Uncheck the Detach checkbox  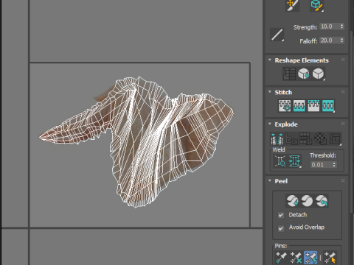[x=281, y=215]
